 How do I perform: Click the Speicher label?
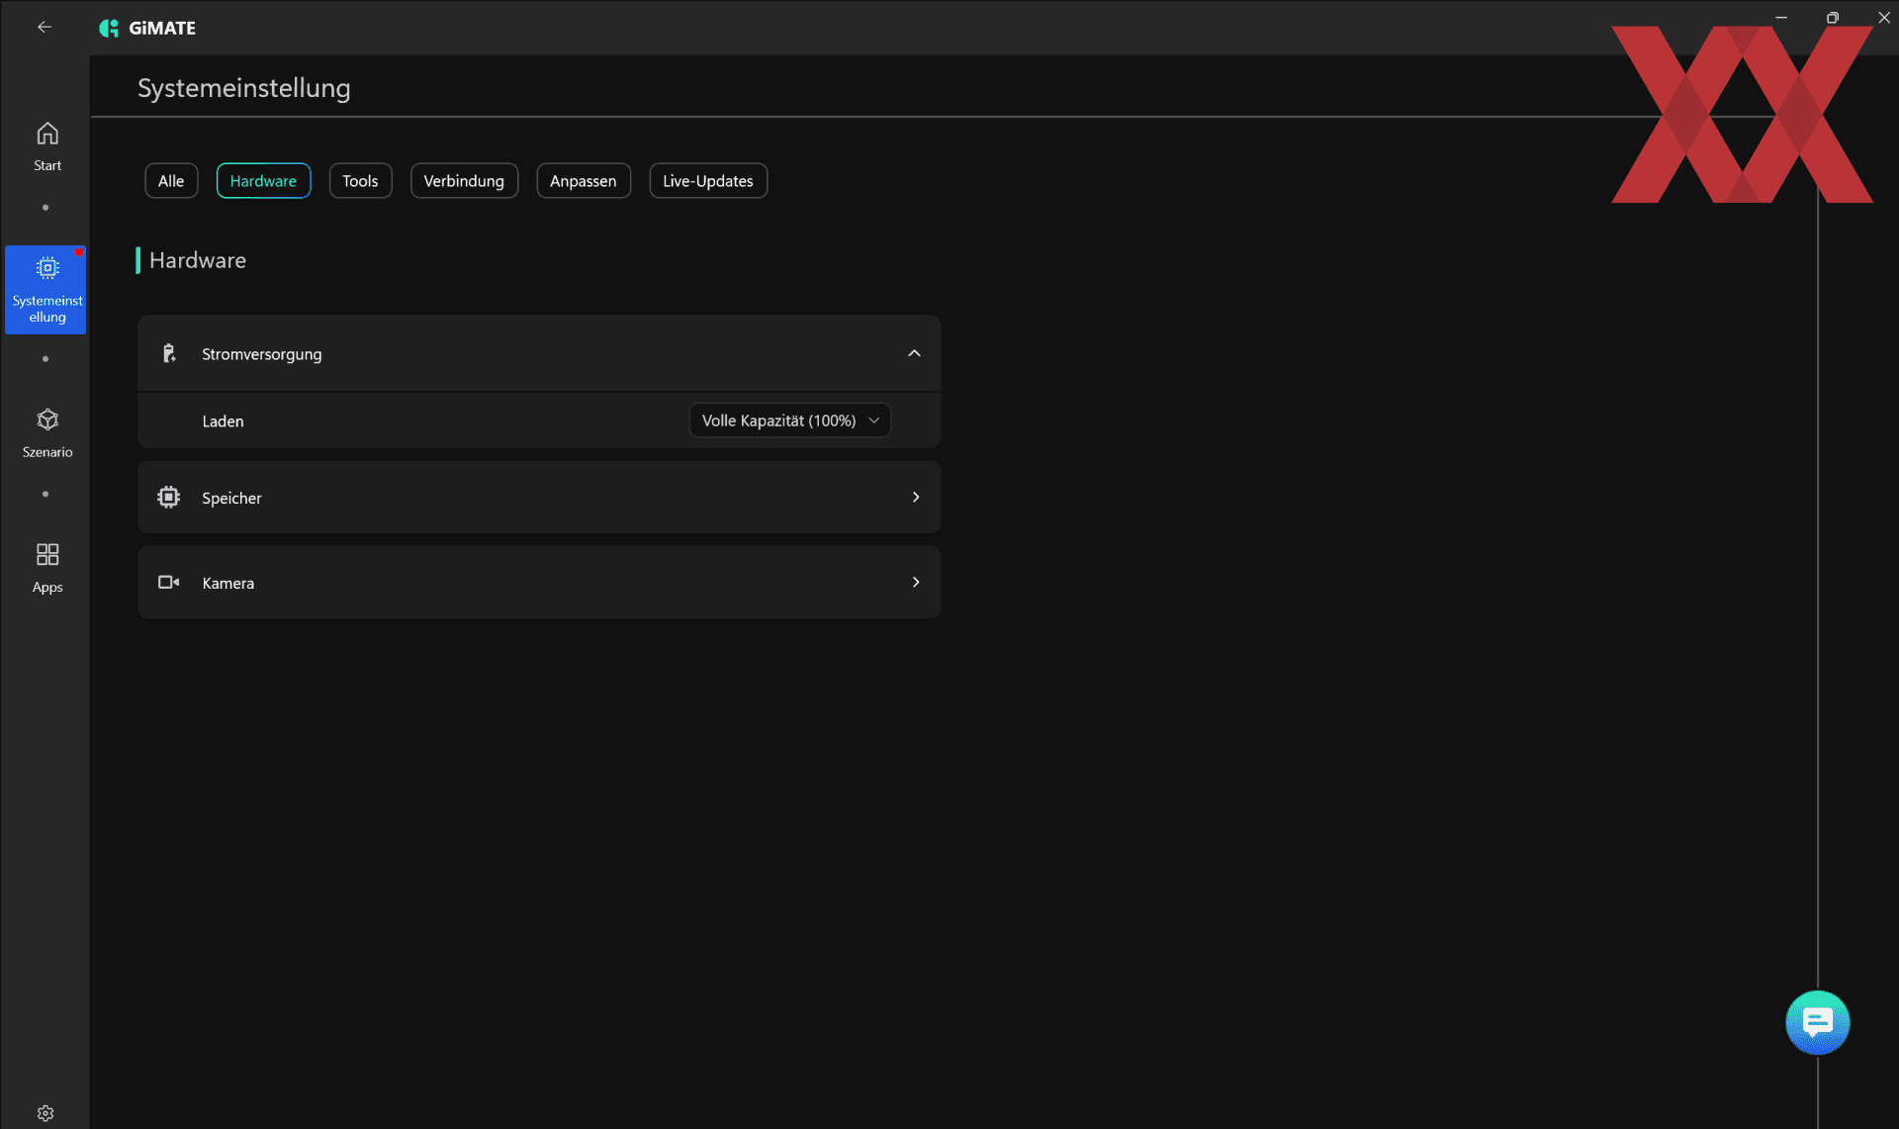[231, 498]
